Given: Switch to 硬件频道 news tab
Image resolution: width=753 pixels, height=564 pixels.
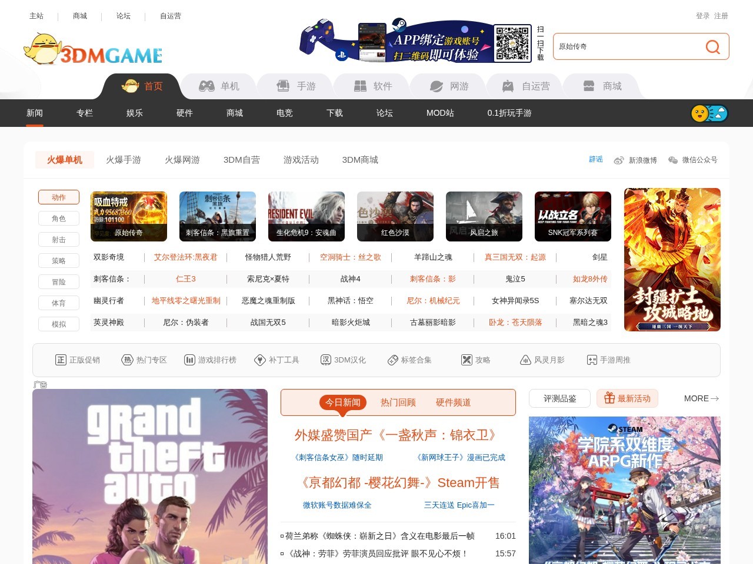Looking at the screenshot, I should 453,402.
